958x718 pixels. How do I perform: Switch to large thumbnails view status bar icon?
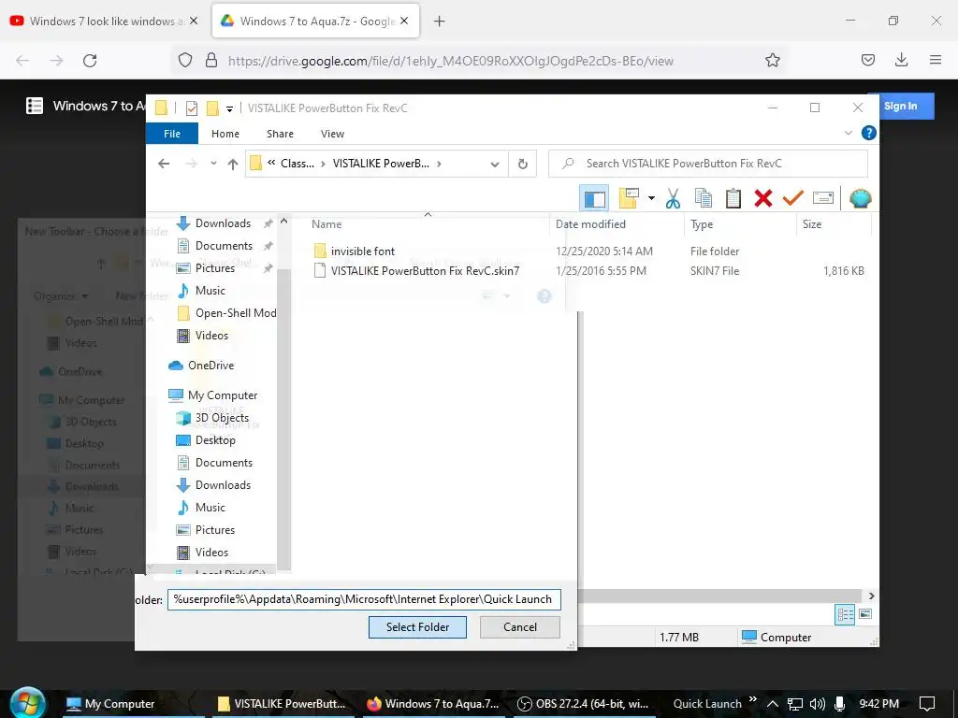pyautogui.click(x=865, y=614)
